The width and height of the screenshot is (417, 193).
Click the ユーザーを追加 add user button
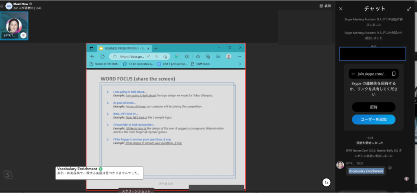point(373,119)
